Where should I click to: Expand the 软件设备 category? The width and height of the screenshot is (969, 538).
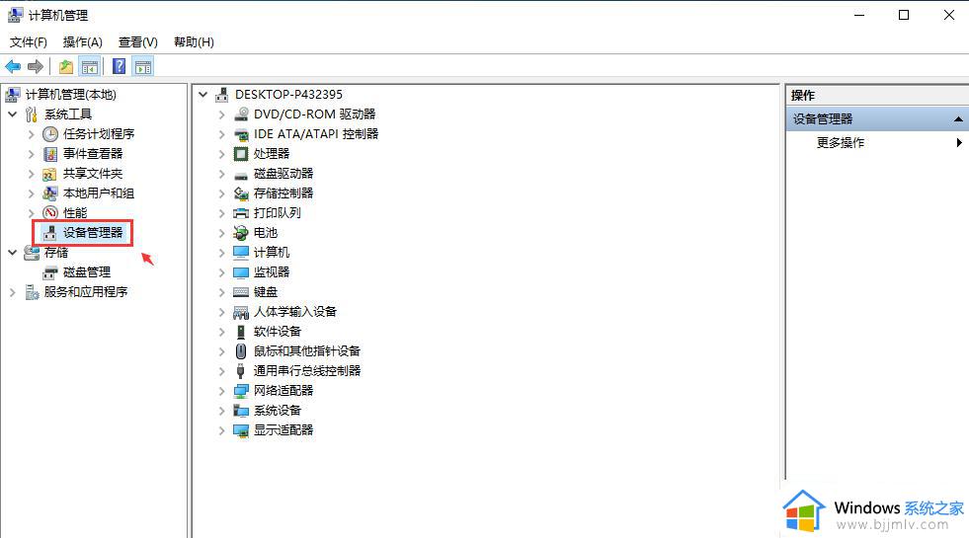pyautogui.click(x=222, y=332)
